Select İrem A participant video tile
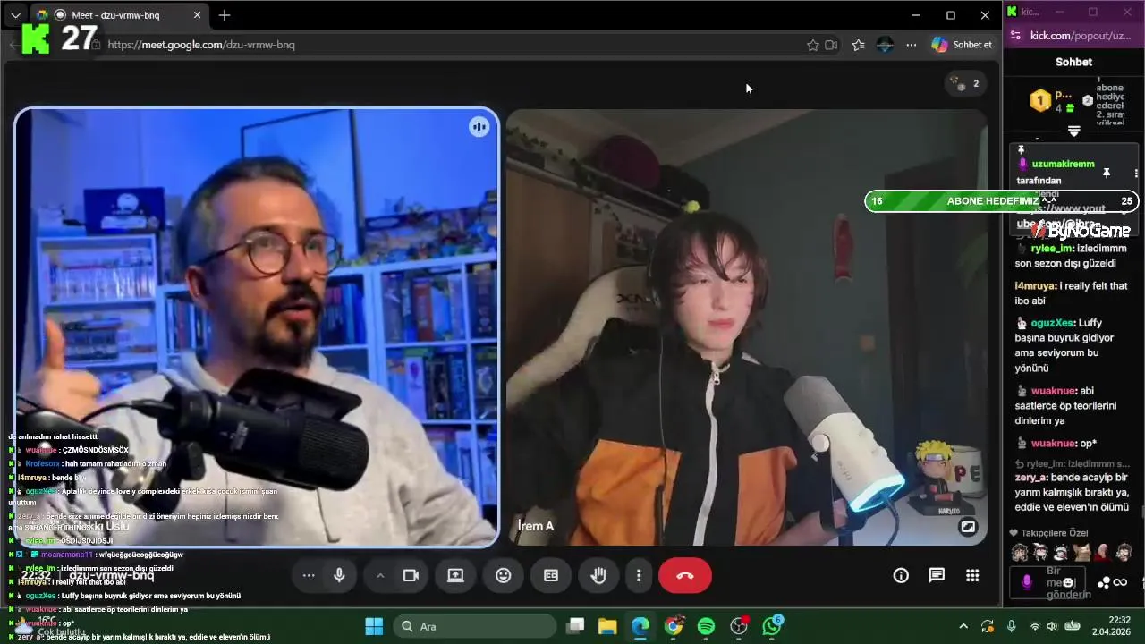 (746, 326)
